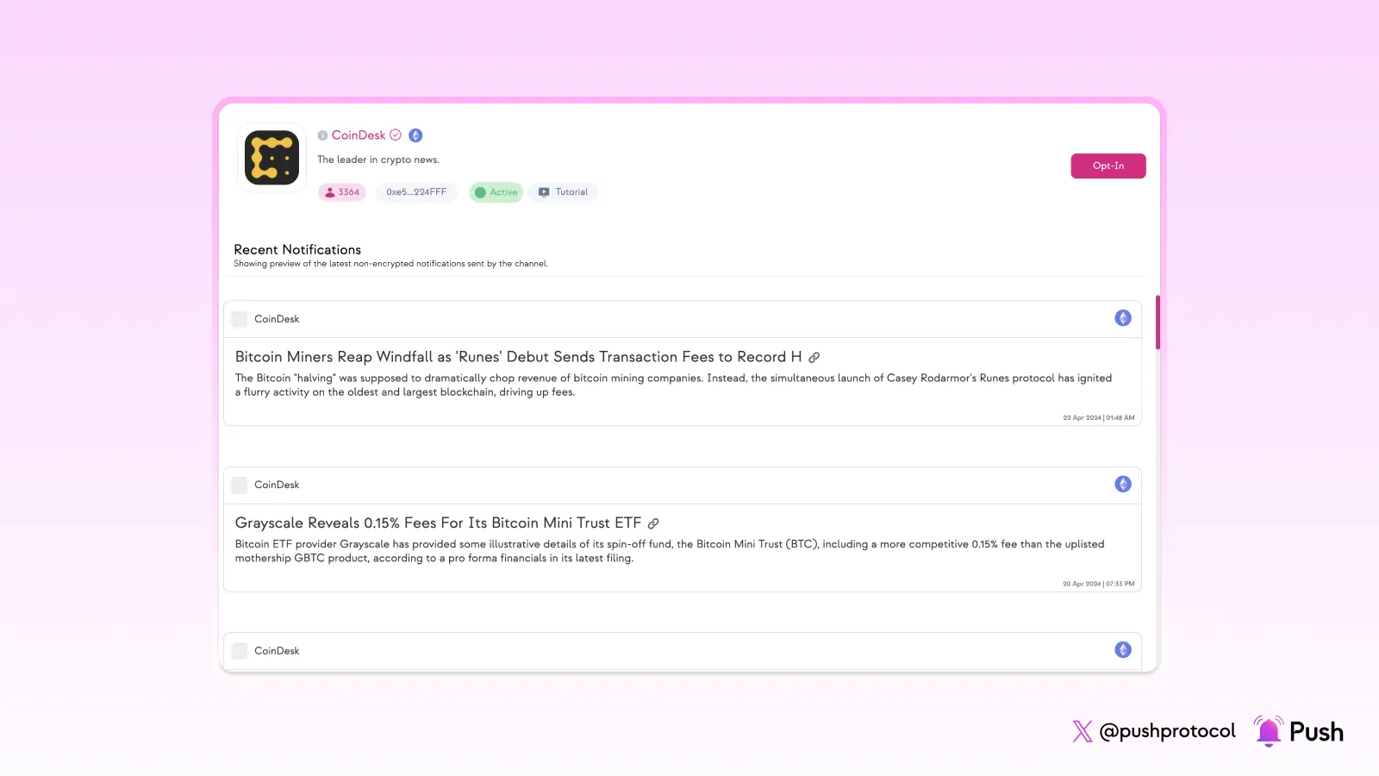The width and height of the screenshot is (1379, 776).
Task: Click Ethereum icon on Grayscale notification
Action: (1122, 484)
